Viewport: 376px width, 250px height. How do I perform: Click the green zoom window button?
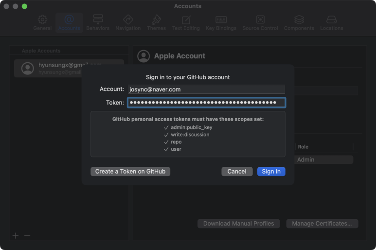pyautogui.click(x=24, y=6)
